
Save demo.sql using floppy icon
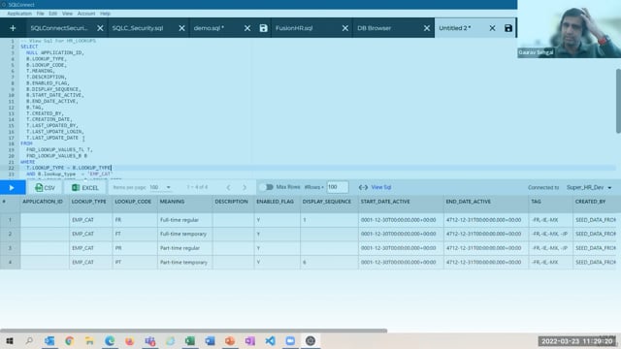(x=263, y=28)
